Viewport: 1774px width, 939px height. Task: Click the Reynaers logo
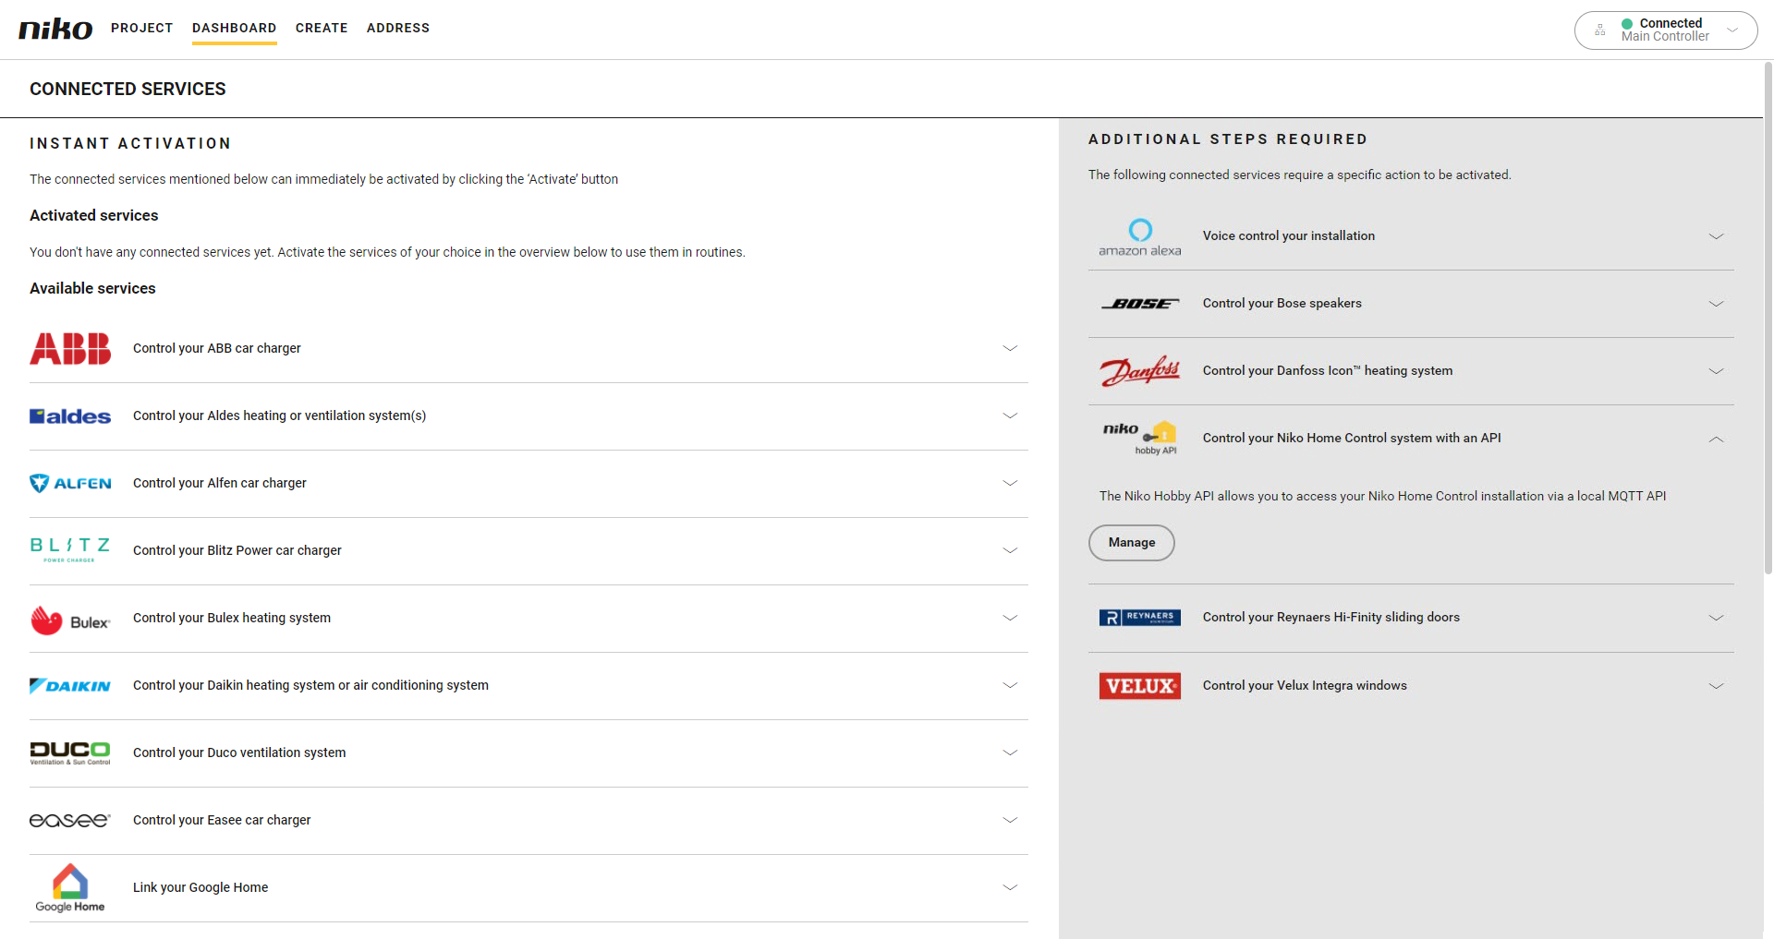coord(1140,618)
